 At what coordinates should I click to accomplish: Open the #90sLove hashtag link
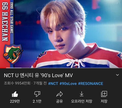click(68, 84)
